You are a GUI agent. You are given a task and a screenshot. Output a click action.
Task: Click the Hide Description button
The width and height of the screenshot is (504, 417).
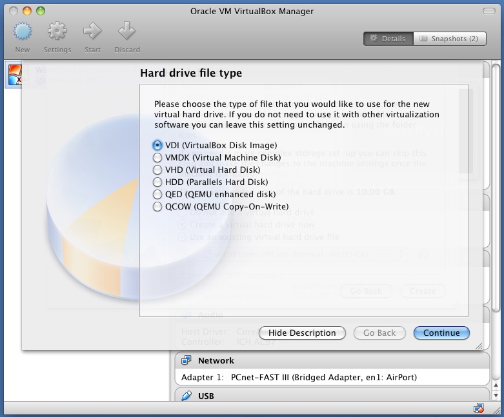tap(302, 333)
